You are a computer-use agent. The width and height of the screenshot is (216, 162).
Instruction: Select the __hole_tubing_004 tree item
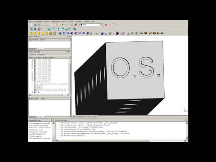click(44, 62)
